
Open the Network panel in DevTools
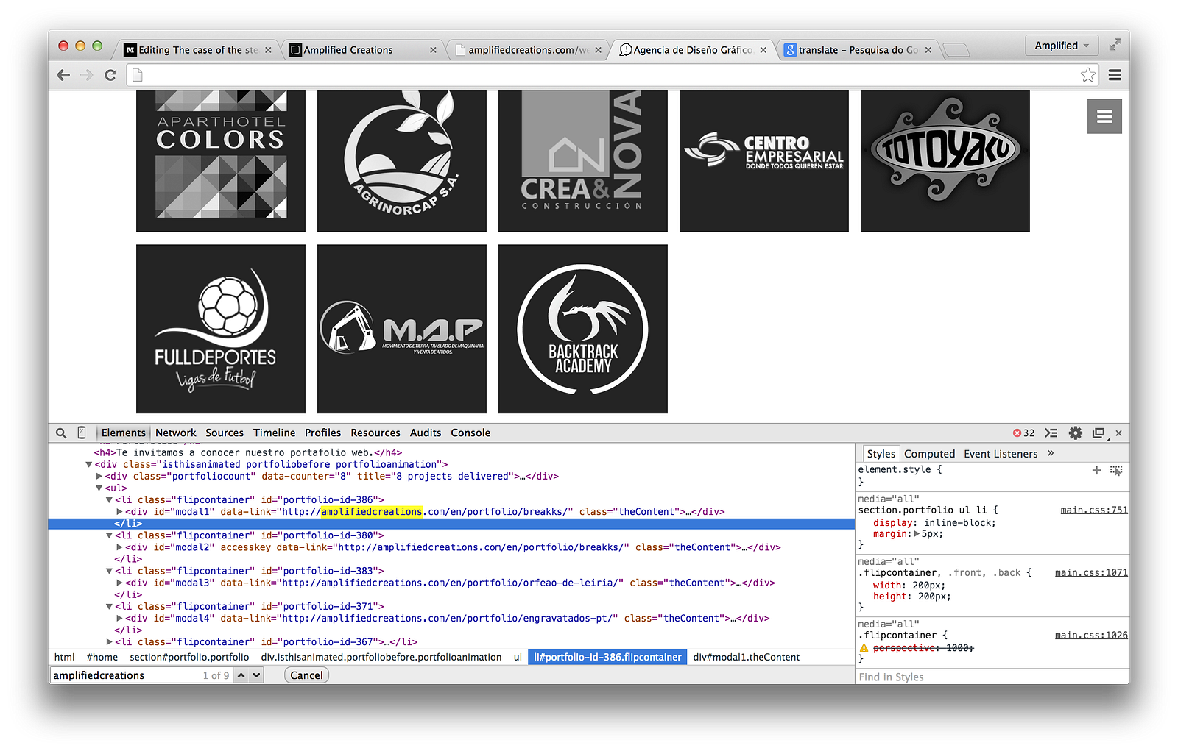click(176, 433)
